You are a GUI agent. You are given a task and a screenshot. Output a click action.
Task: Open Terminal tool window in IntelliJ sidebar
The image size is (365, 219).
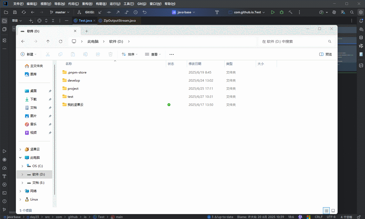(x=4, y=193)
